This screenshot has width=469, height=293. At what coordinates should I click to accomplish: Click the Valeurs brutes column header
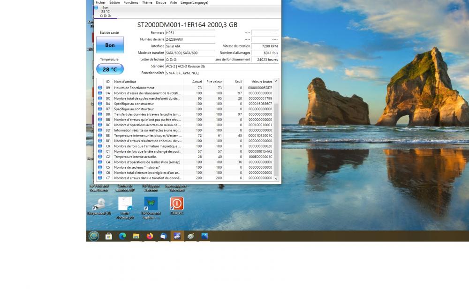pos(259,82)
